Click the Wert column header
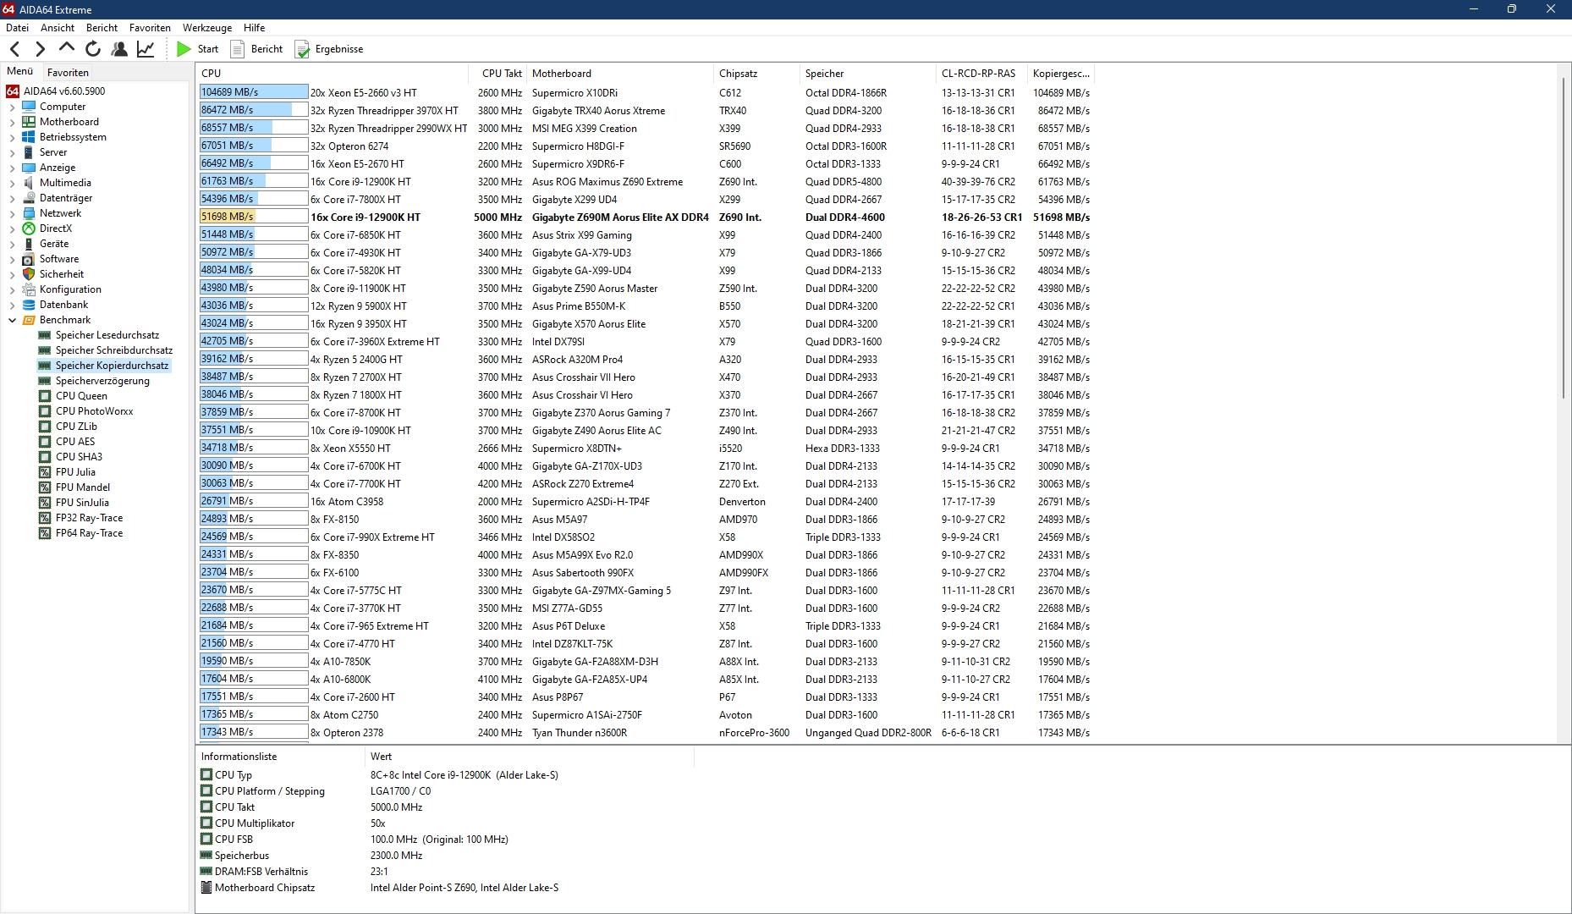Image resolution: width=1572 pixels, height=914 pixels. tap(530, 757)
